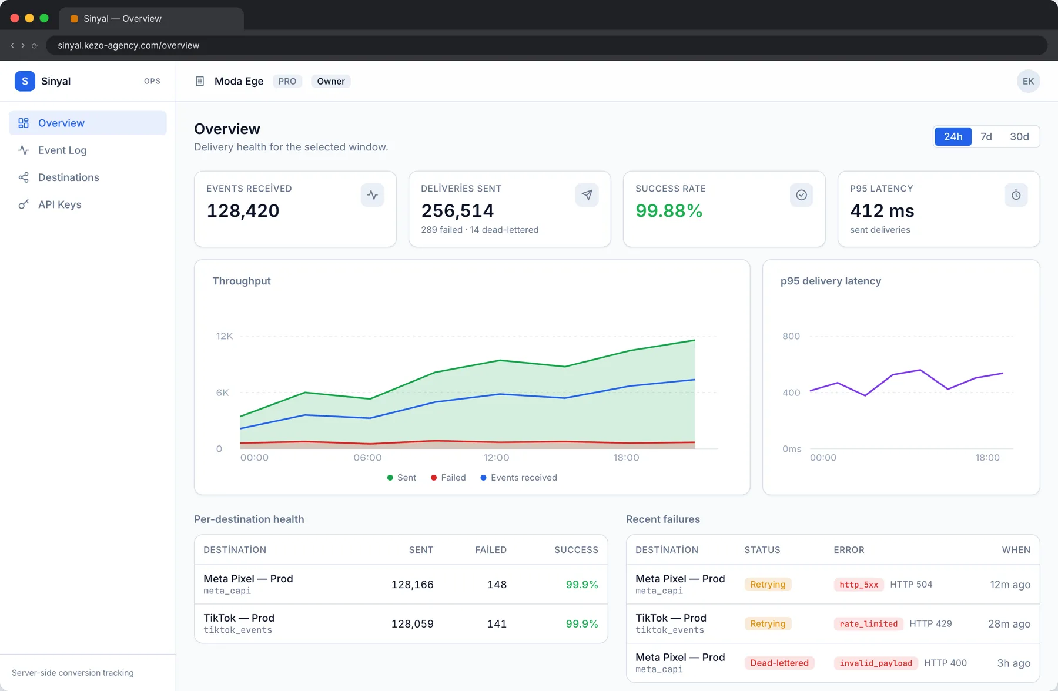Select the 24h time window

point(953,136)
